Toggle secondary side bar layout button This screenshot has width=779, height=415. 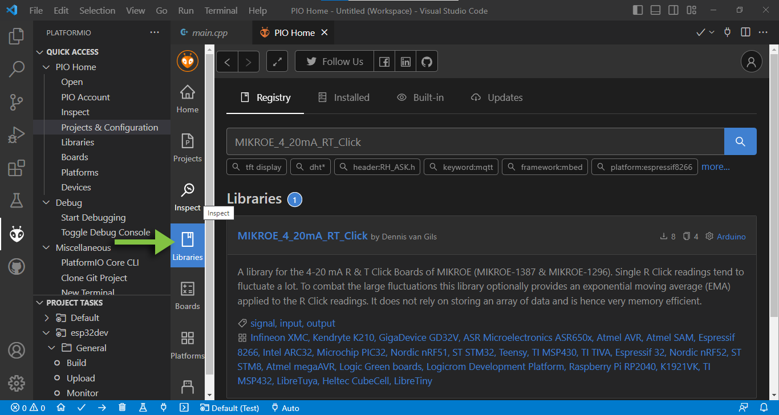pos(673,10)
